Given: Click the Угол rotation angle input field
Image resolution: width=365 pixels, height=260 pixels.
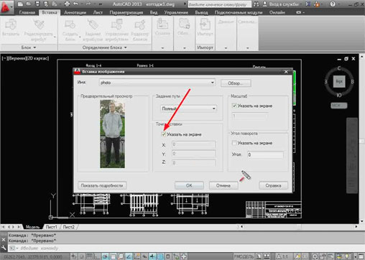Looking at the screenshot, I should pyautogui.click(x=265, y=154).
